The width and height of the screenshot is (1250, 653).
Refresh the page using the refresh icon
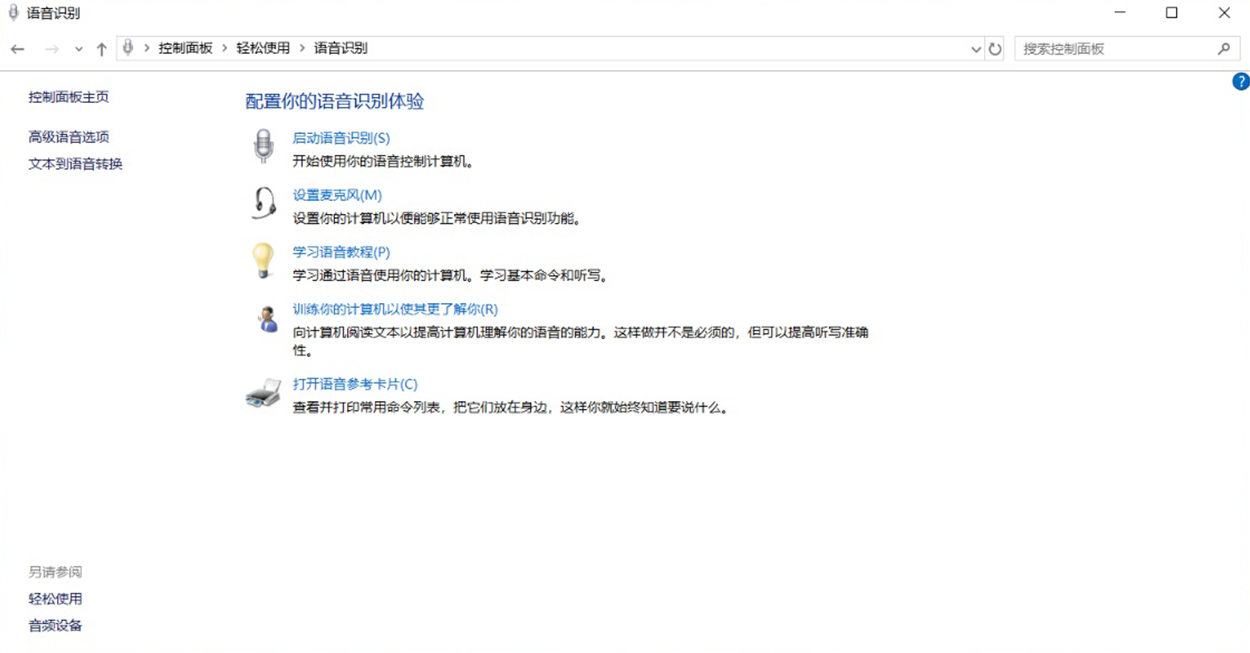click(x=995, y=49)
